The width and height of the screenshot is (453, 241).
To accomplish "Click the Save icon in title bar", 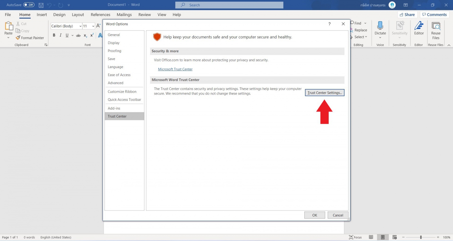I will (x=41, y=5).
